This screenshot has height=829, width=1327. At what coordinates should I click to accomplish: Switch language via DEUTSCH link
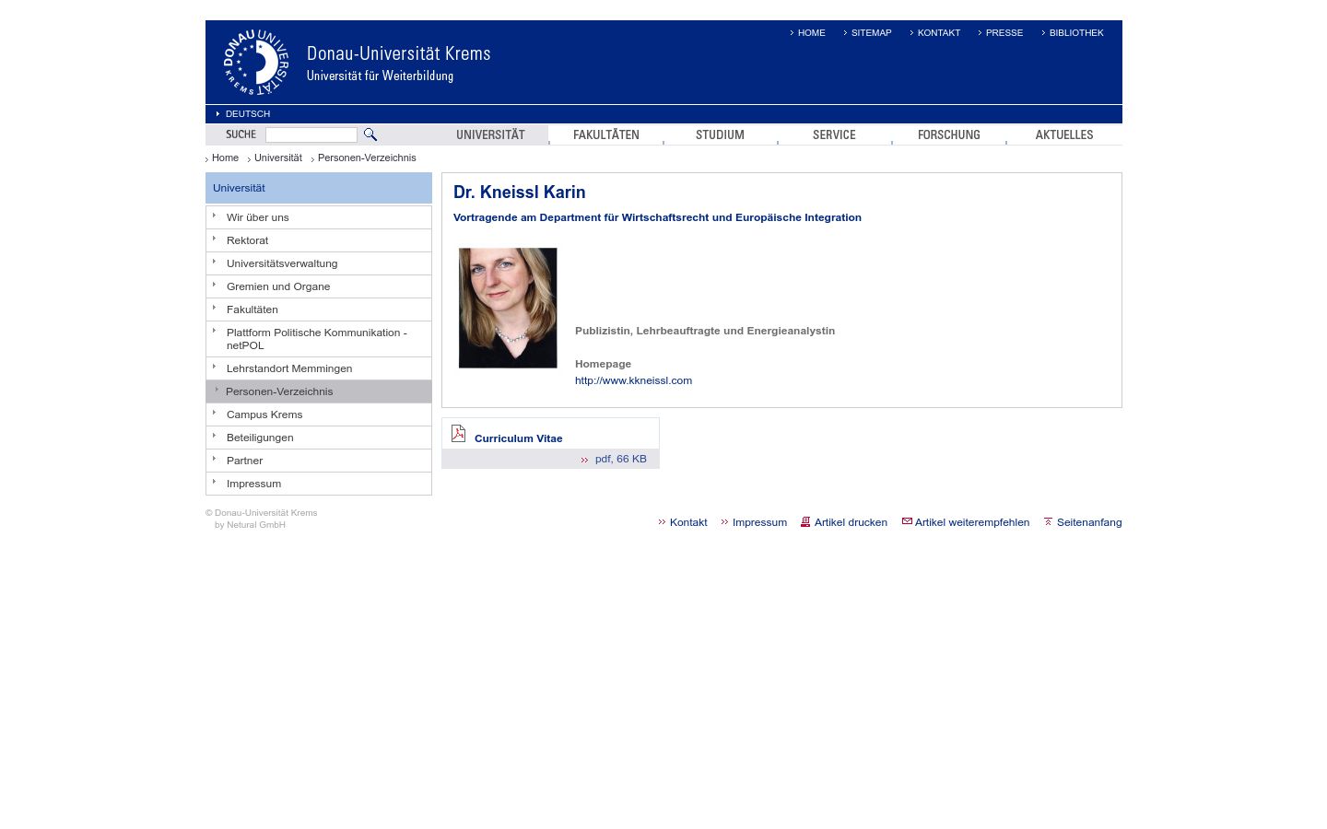coord(247,114)
